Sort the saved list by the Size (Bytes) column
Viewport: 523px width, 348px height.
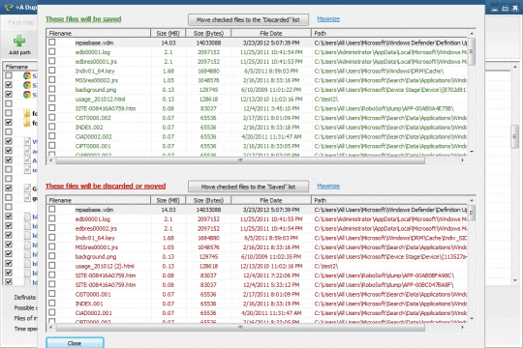click(208, 33)
